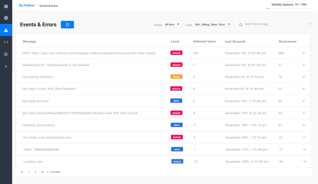Viewport: 318px width, 184px height.
Task: Open the sidebar hamburger menu icon
Action: pos(6,6)
